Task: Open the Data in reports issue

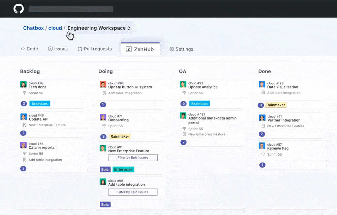Action: 41,147
